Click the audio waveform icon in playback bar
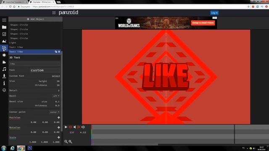Image resolution: width=269 pixels, height=151 pixels. pyautogui.click(x=83, y=127)
